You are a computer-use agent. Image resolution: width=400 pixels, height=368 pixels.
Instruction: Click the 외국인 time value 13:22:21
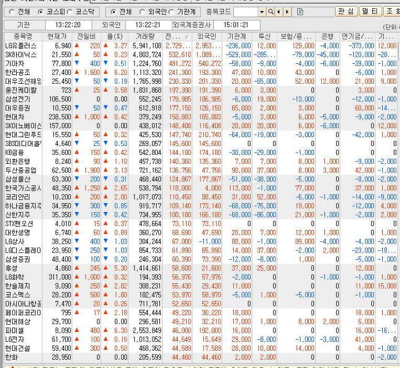[x=148, y=25]
